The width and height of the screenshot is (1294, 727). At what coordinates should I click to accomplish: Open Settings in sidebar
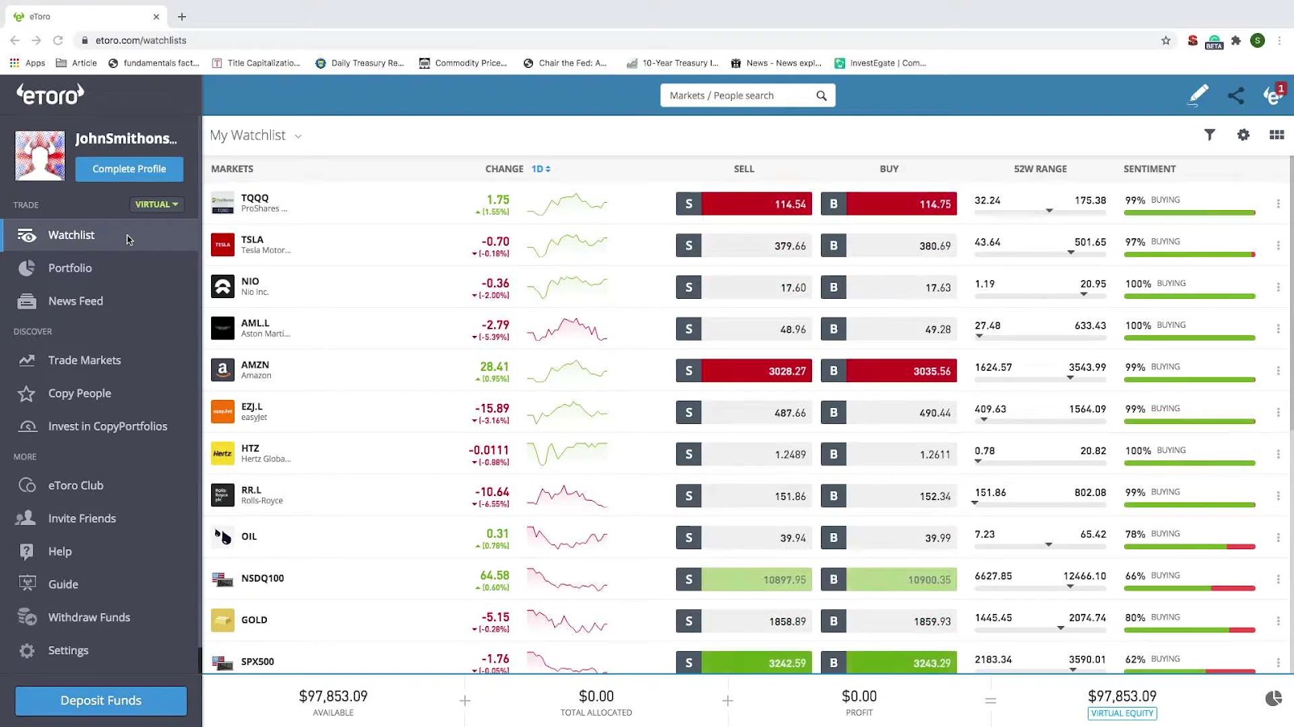(99, 651)
